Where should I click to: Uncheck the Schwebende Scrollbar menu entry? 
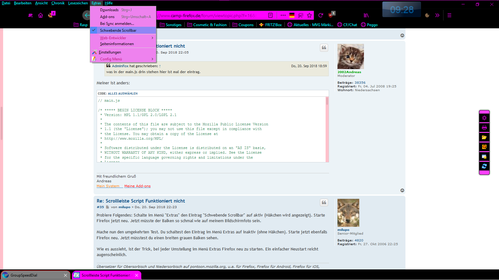click(x=118, y=30)
